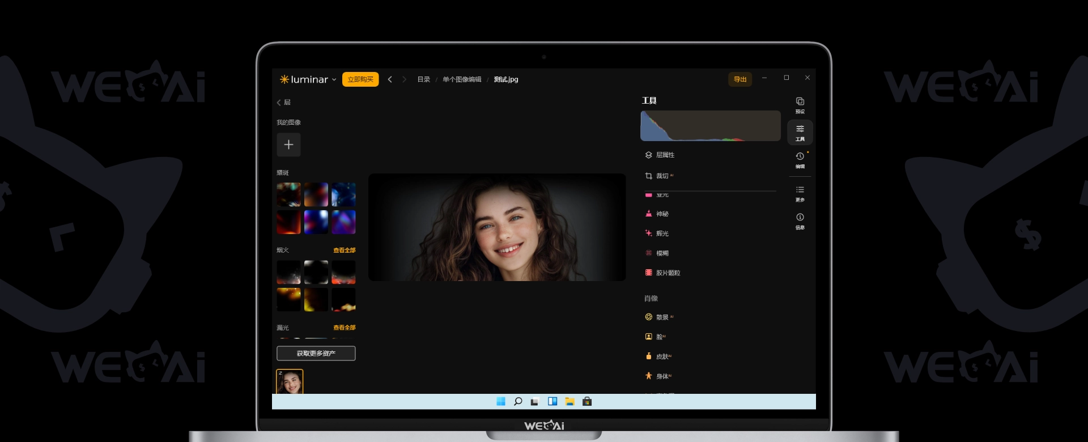Open the 单个图像编辑 breadcrumb
The image size is (1088, 442).
click(462, 79)
